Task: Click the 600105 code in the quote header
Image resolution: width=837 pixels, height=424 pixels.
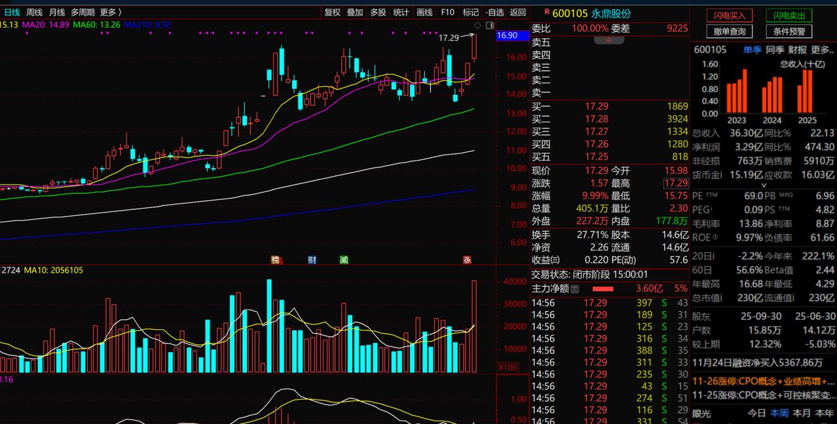Action: point(570,13)
